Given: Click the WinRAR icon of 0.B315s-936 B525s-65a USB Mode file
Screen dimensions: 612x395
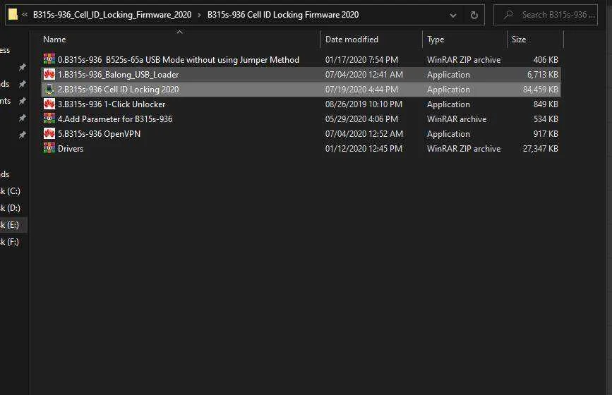Looking at the screenshot, I should (x=49, y=59).
